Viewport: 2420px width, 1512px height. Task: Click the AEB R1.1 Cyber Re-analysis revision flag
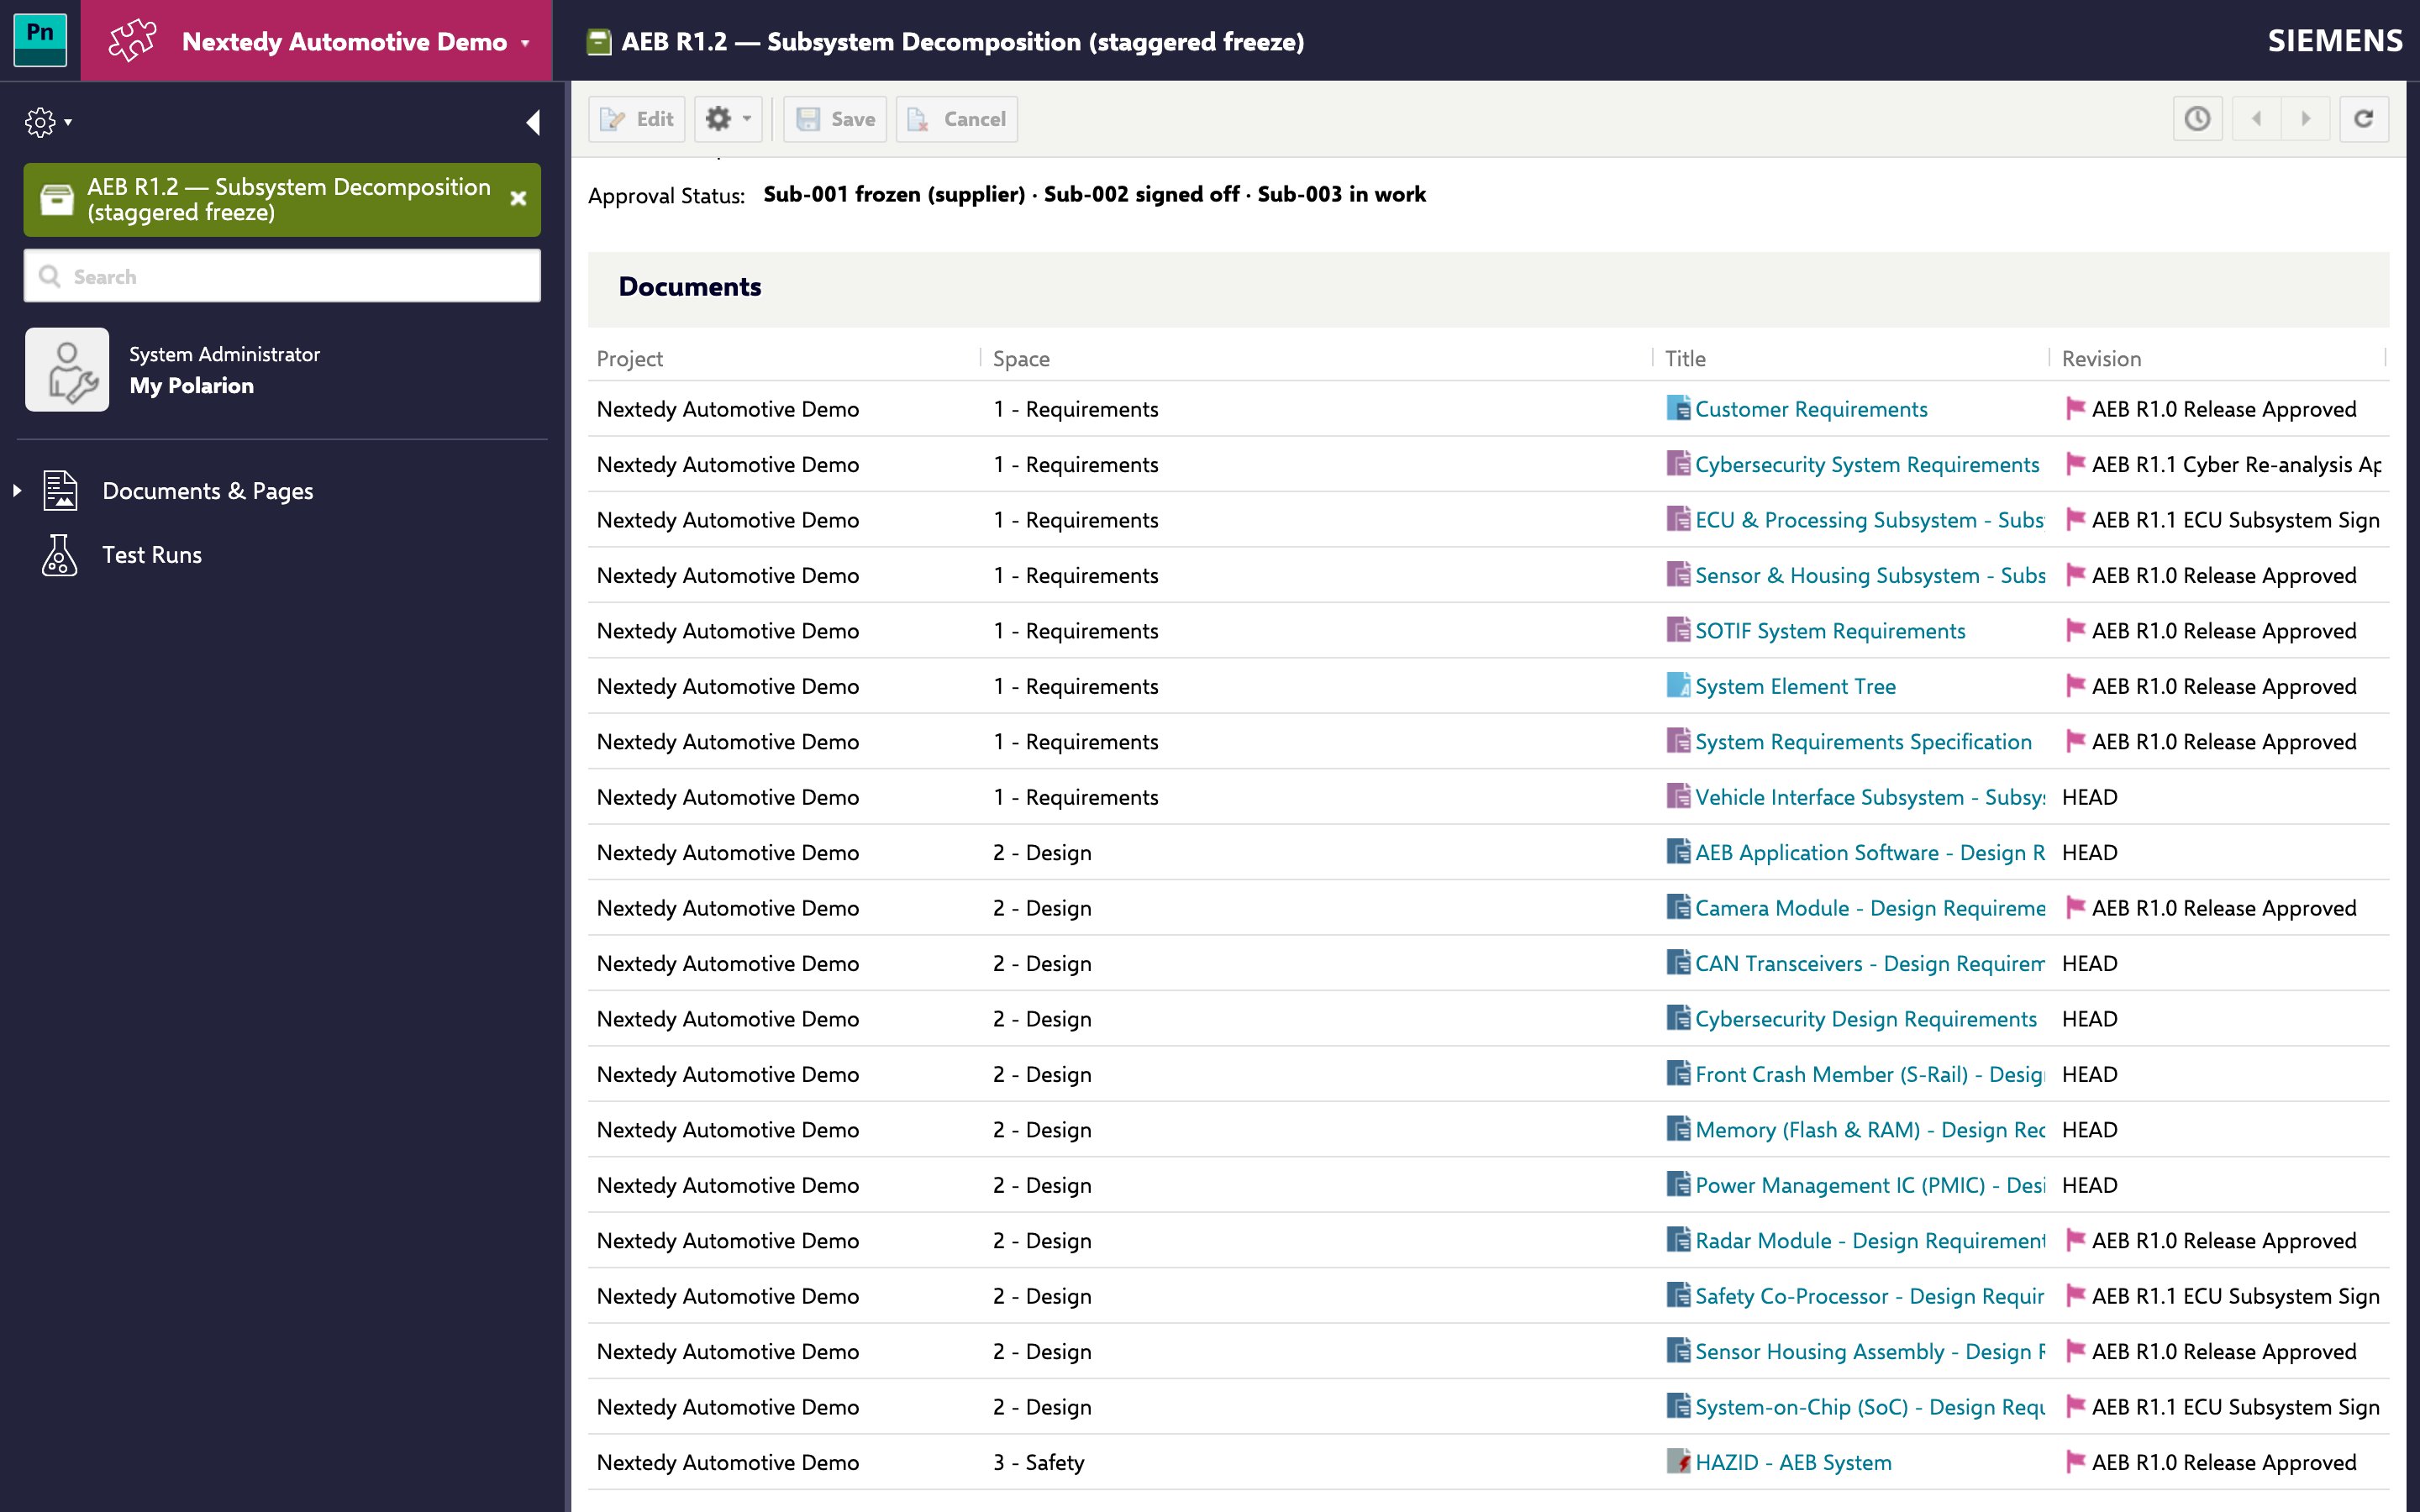(x=2076, y=463)
